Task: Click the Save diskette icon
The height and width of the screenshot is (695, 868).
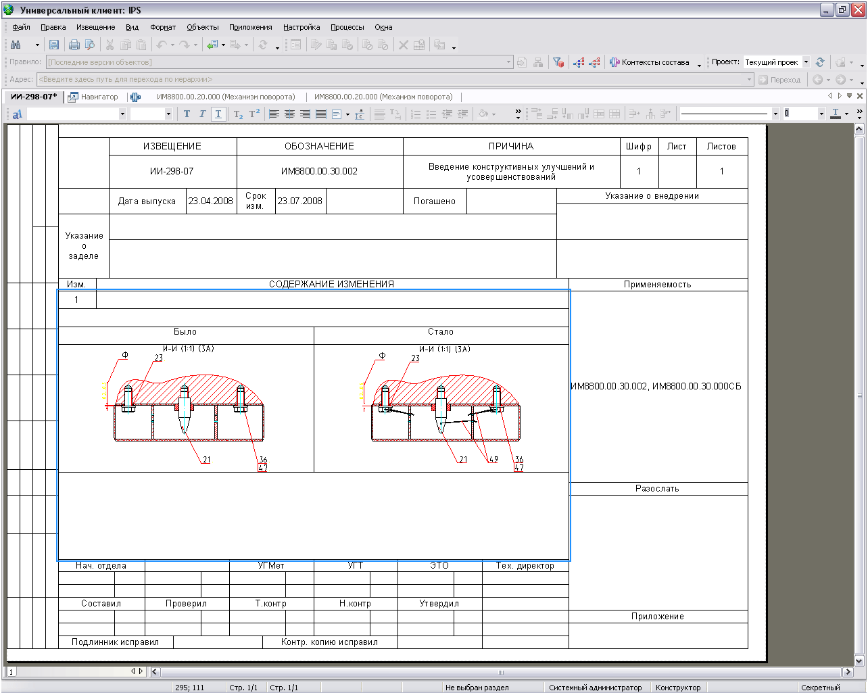Action: 54,45
